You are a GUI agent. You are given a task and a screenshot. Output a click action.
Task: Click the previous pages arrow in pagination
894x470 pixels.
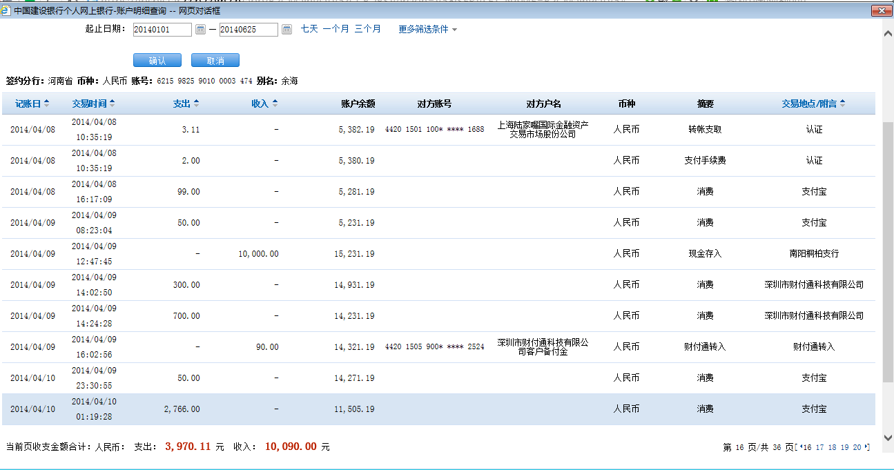click(x=800, y=447)
